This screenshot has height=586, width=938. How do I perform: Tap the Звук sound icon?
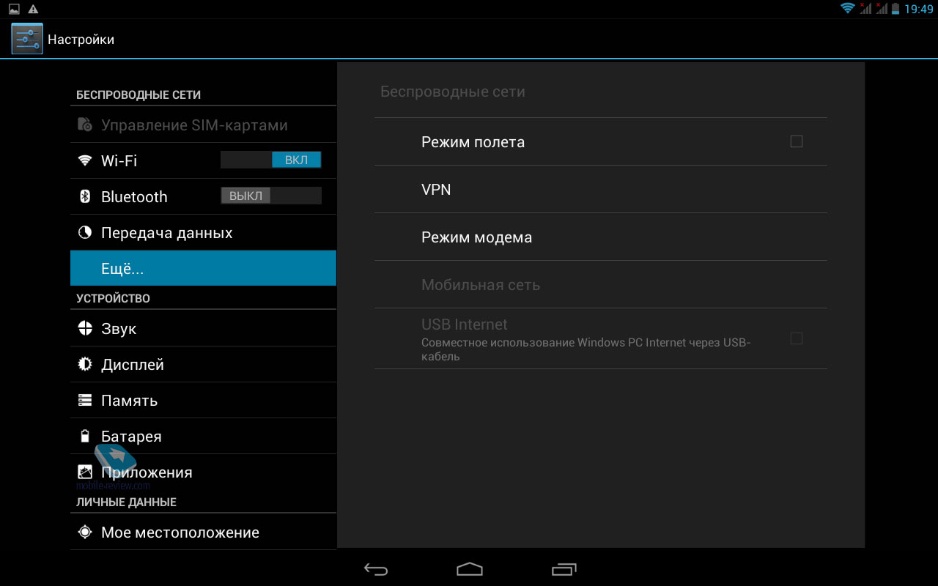85,328
